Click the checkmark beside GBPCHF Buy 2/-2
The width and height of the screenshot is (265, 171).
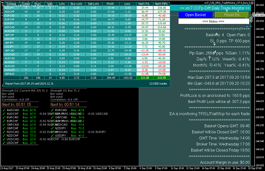pyautogui.click(x=4, y=128)
